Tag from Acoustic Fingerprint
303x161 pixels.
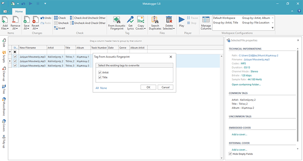tap(117, 23)
